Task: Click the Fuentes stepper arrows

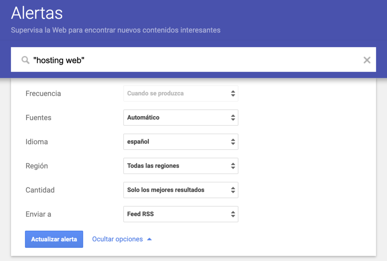Action: (233, 117)
